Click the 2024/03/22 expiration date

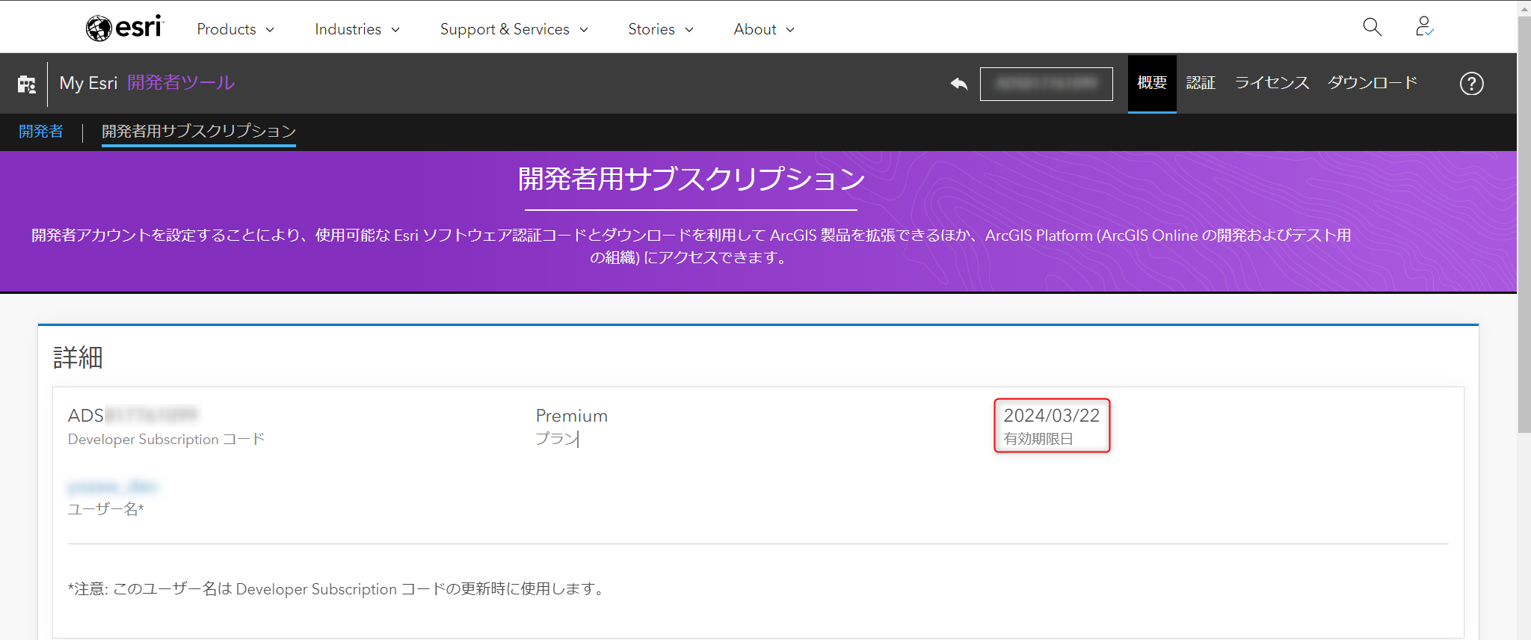click(1051, 416)
